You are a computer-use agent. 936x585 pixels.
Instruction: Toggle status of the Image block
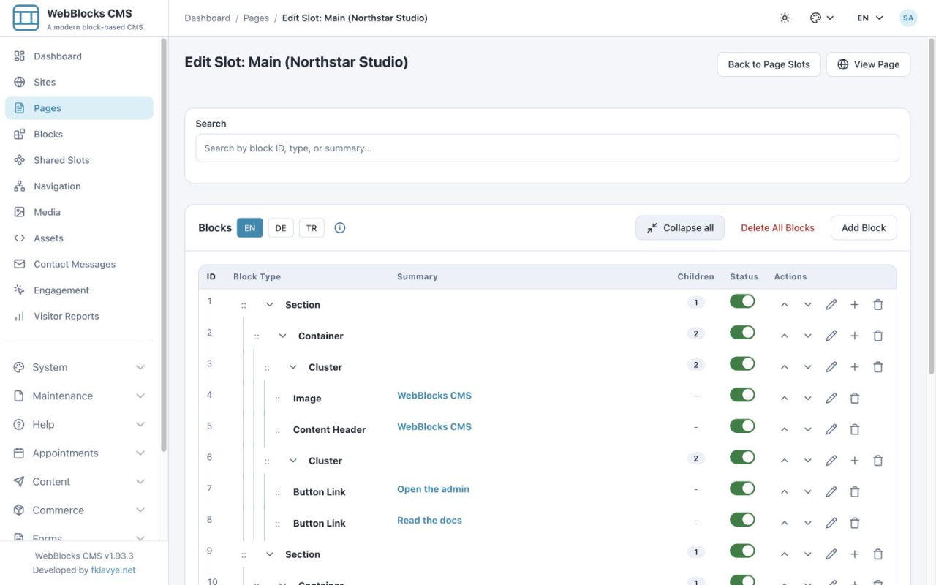click(742, 395)
